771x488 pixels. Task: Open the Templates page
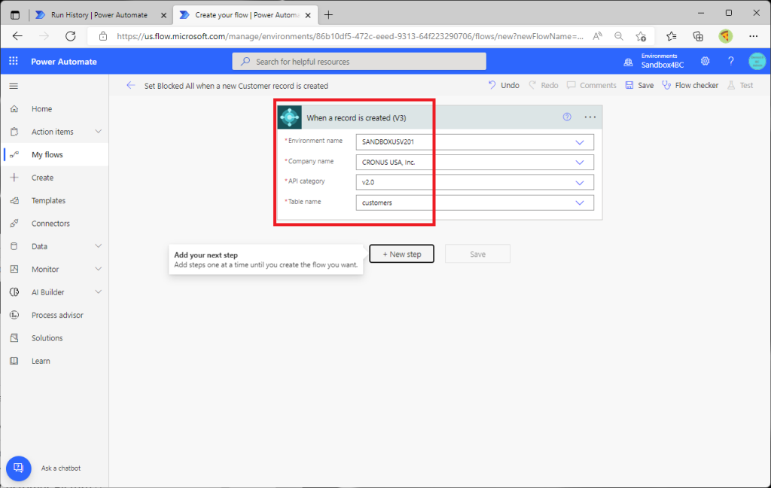click(48, 200)
